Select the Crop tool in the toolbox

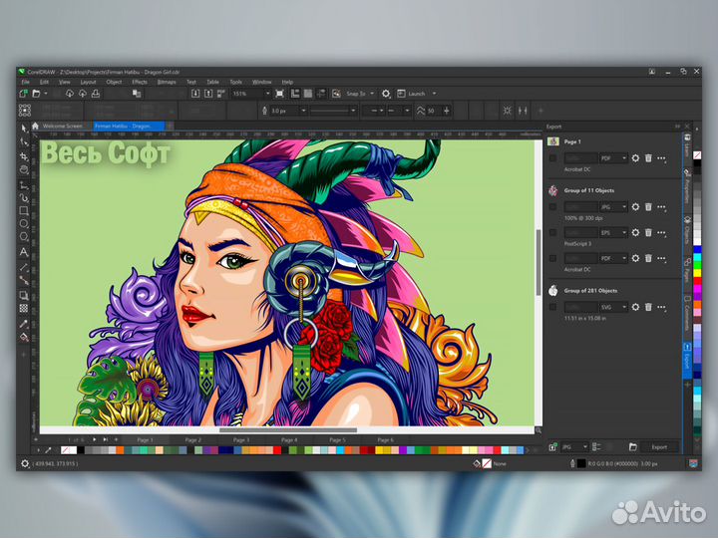tap(24, 156)
